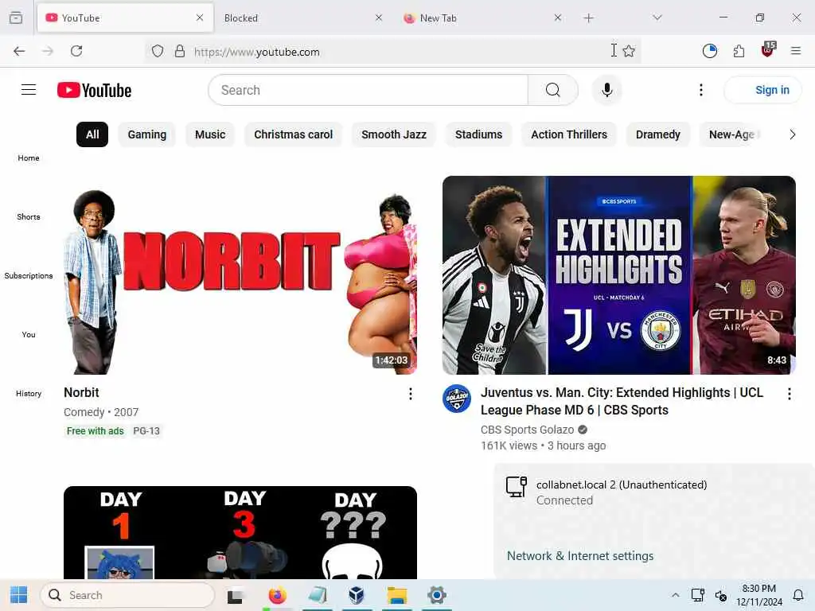
Task: Open Shorts in sidebar
Action: pyautogui.click(x=29, y=216)
